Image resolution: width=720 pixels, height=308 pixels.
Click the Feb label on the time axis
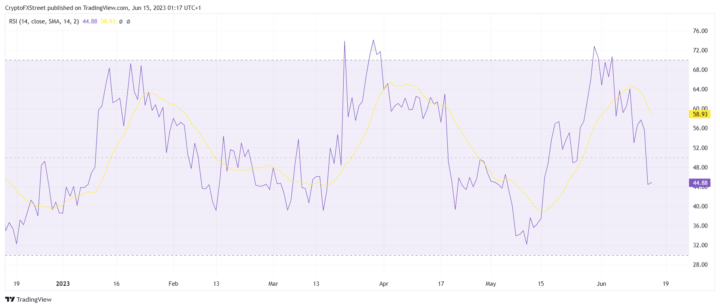[173, 284]
